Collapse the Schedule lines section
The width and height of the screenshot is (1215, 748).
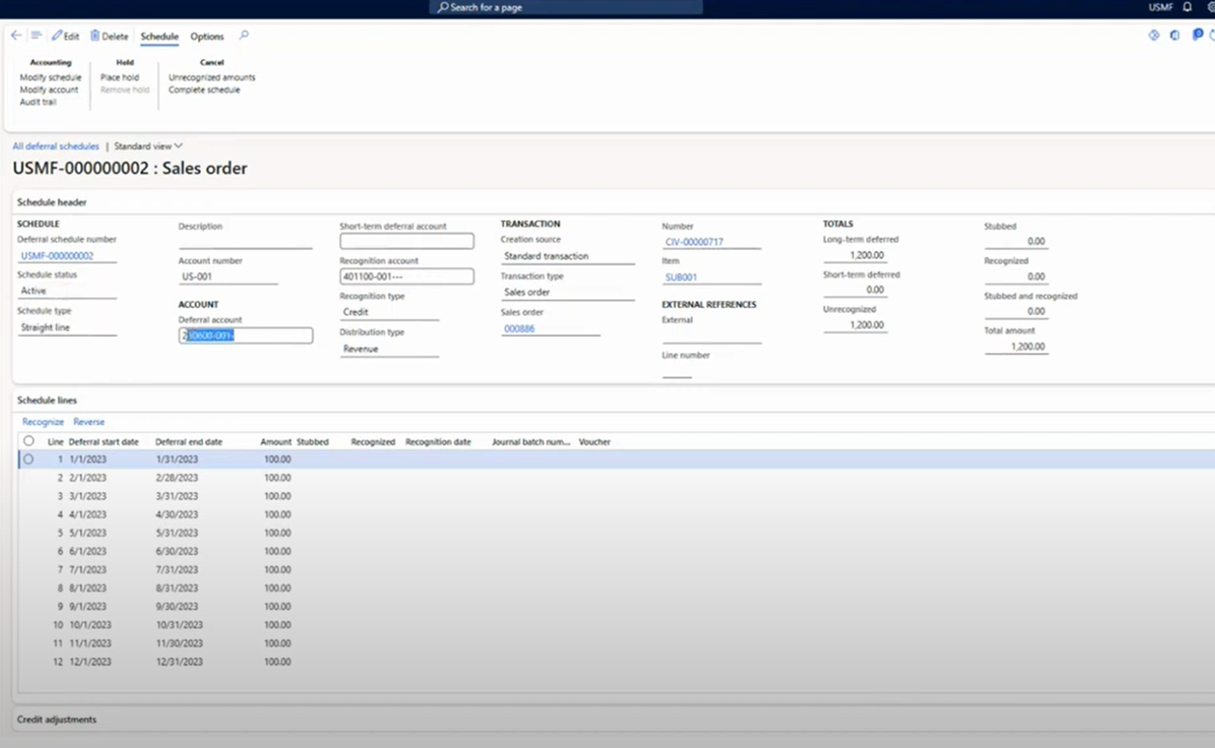click(x=46, y=400)
